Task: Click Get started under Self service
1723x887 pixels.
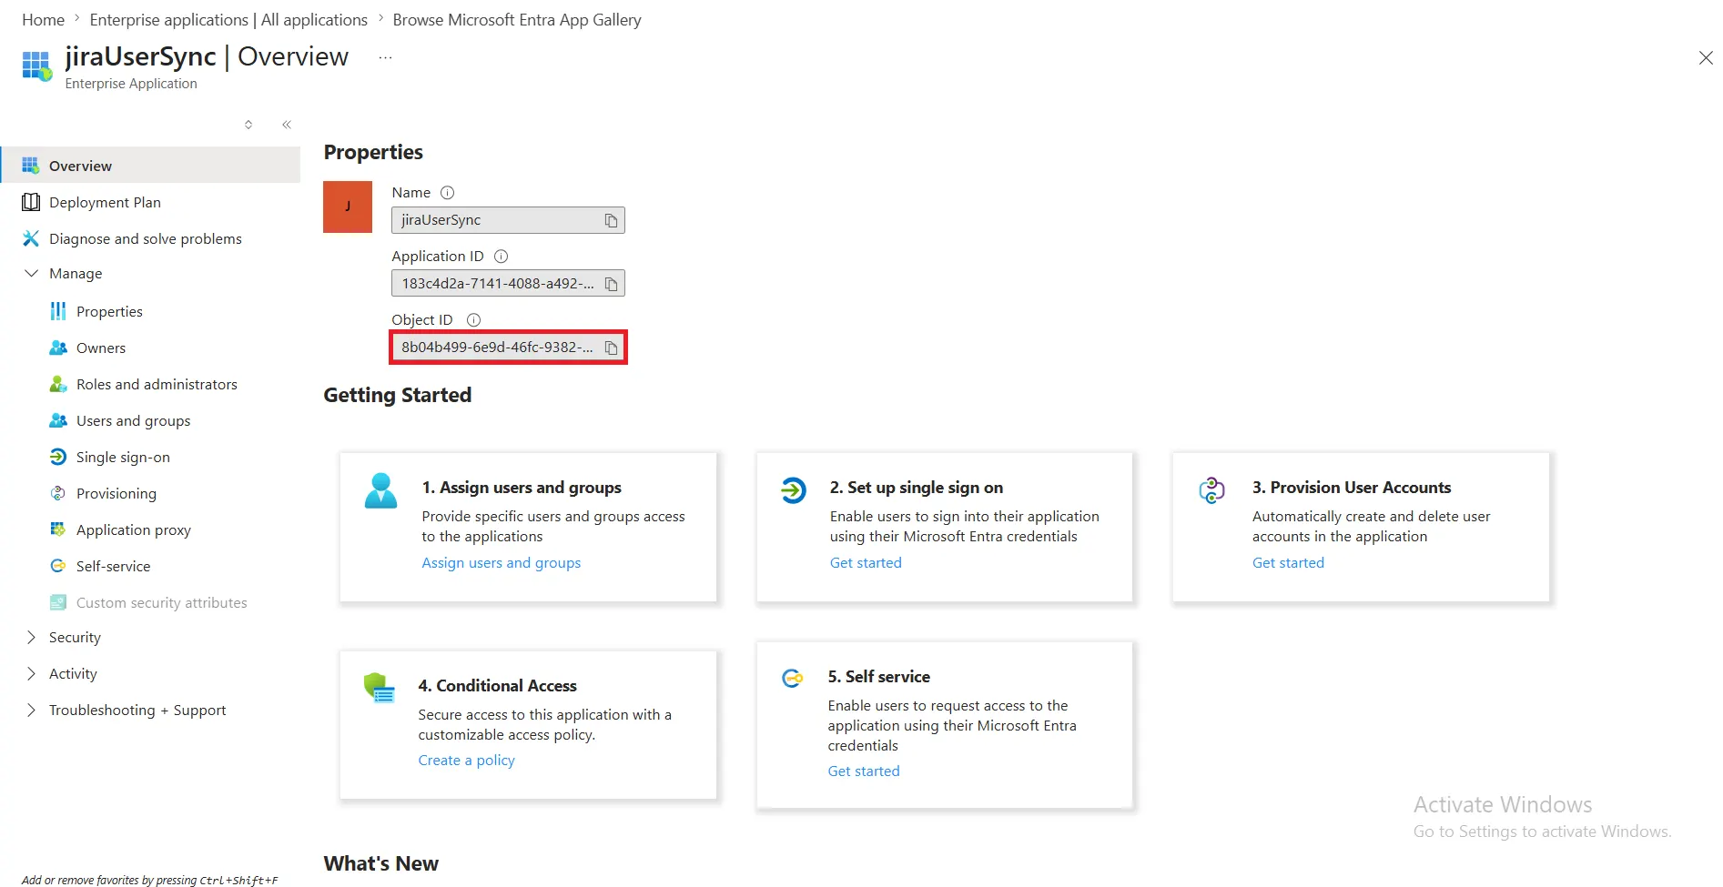Action: coord(864,771)
